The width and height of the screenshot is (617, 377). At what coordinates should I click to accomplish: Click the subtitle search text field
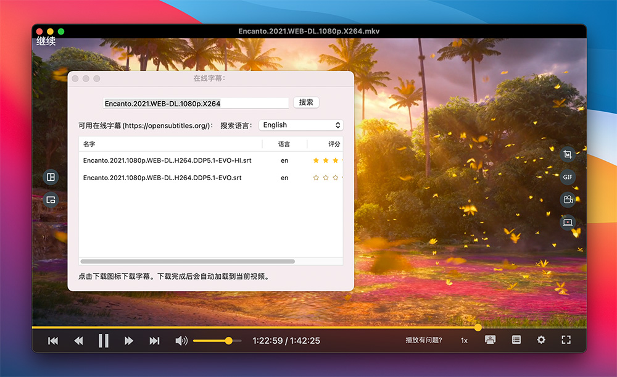(196, 104)
